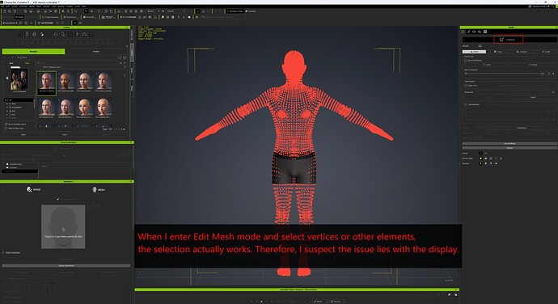Click the brush icon in Modify panel header

coord(469,32)
